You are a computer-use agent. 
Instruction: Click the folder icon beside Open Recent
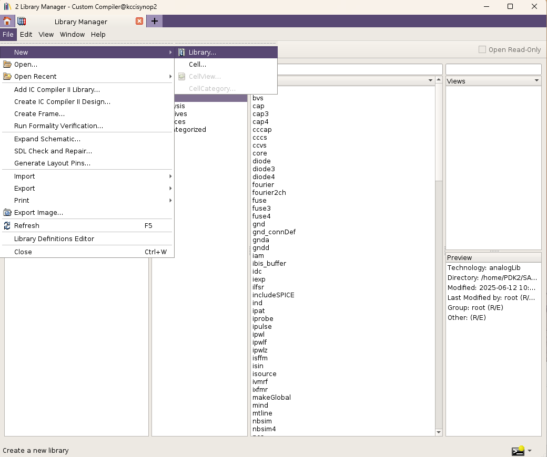(x=7, y=77)
